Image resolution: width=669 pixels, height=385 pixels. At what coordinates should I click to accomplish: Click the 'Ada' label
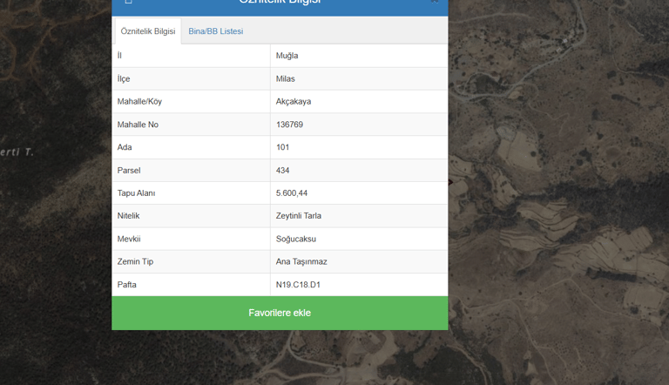tap(125, 147)
